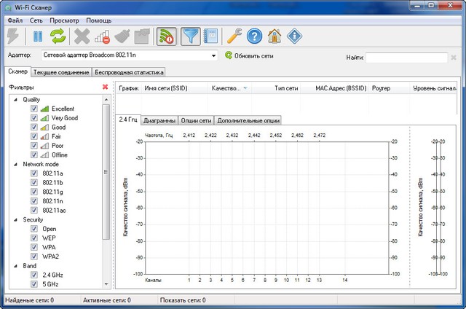
Task: Toggle the WPA2 security checkbox
Action: (34, 256)
